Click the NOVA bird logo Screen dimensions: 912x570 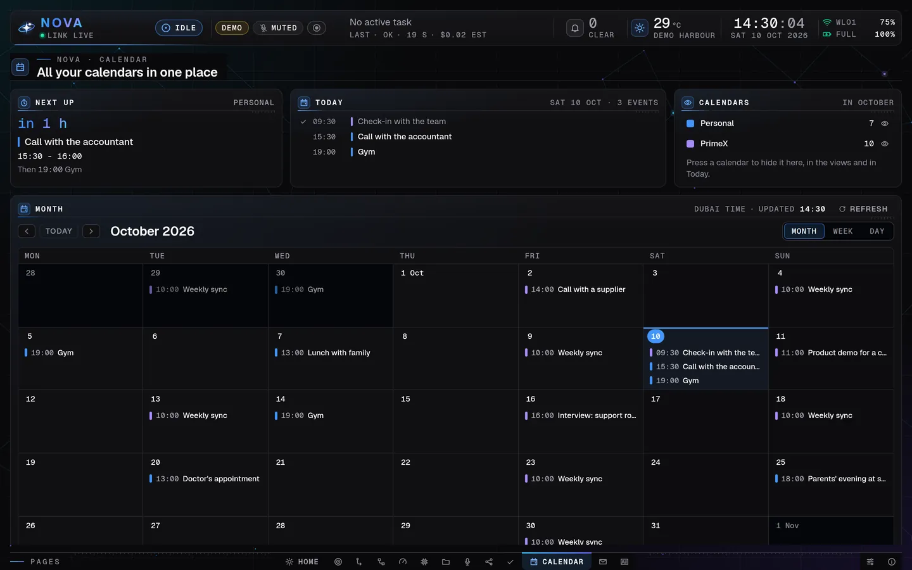(x=27, y=28)
